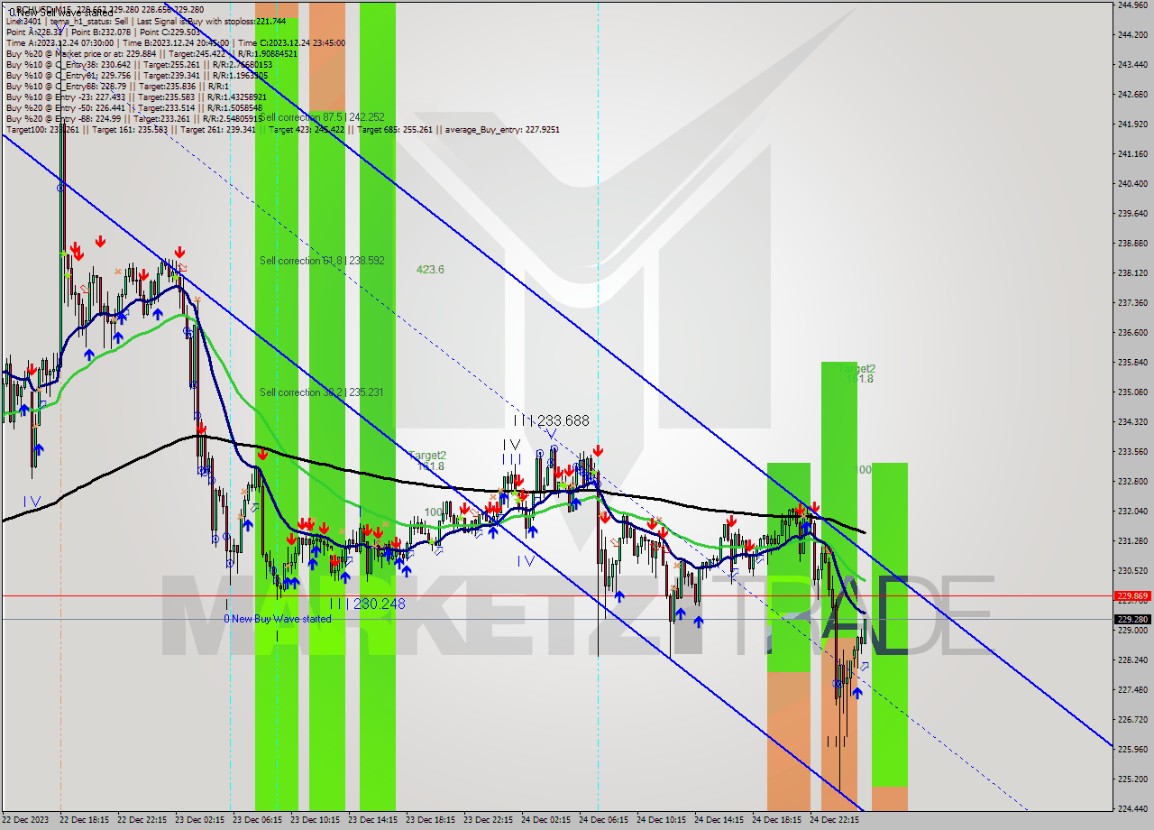Click the '23 Dec 22:15' time label
Viewport: 1154px width, 830px height.
[488, 820]
